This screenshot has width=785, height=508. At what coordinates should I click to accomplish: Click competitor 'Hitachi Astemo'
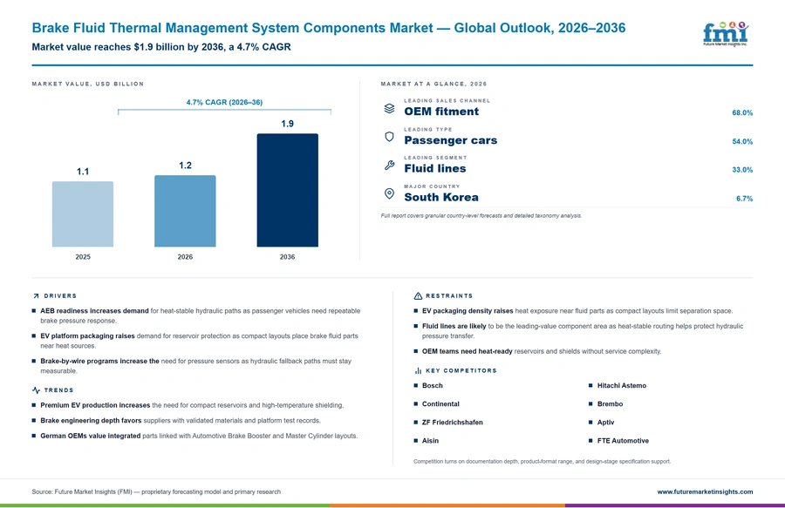622,385
